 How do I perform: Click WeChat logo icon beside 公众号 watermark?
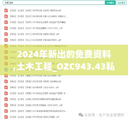click(x=81, y=115)
